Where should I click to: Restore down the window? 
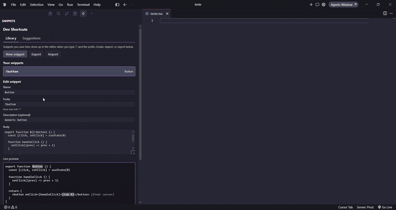point(378,4)
